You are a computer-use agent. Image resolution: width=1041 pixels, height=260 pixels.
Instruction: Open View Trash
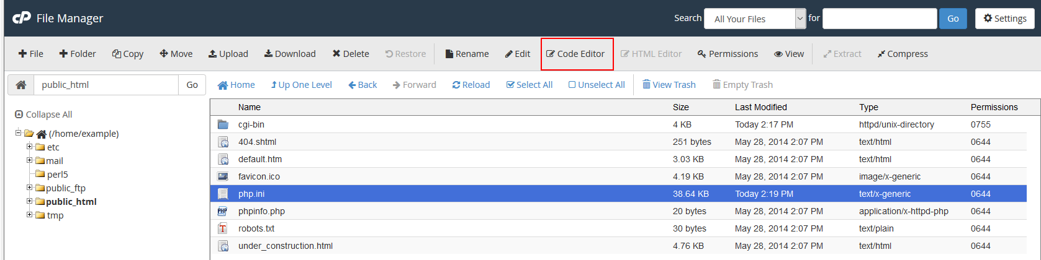pos(669,85)
